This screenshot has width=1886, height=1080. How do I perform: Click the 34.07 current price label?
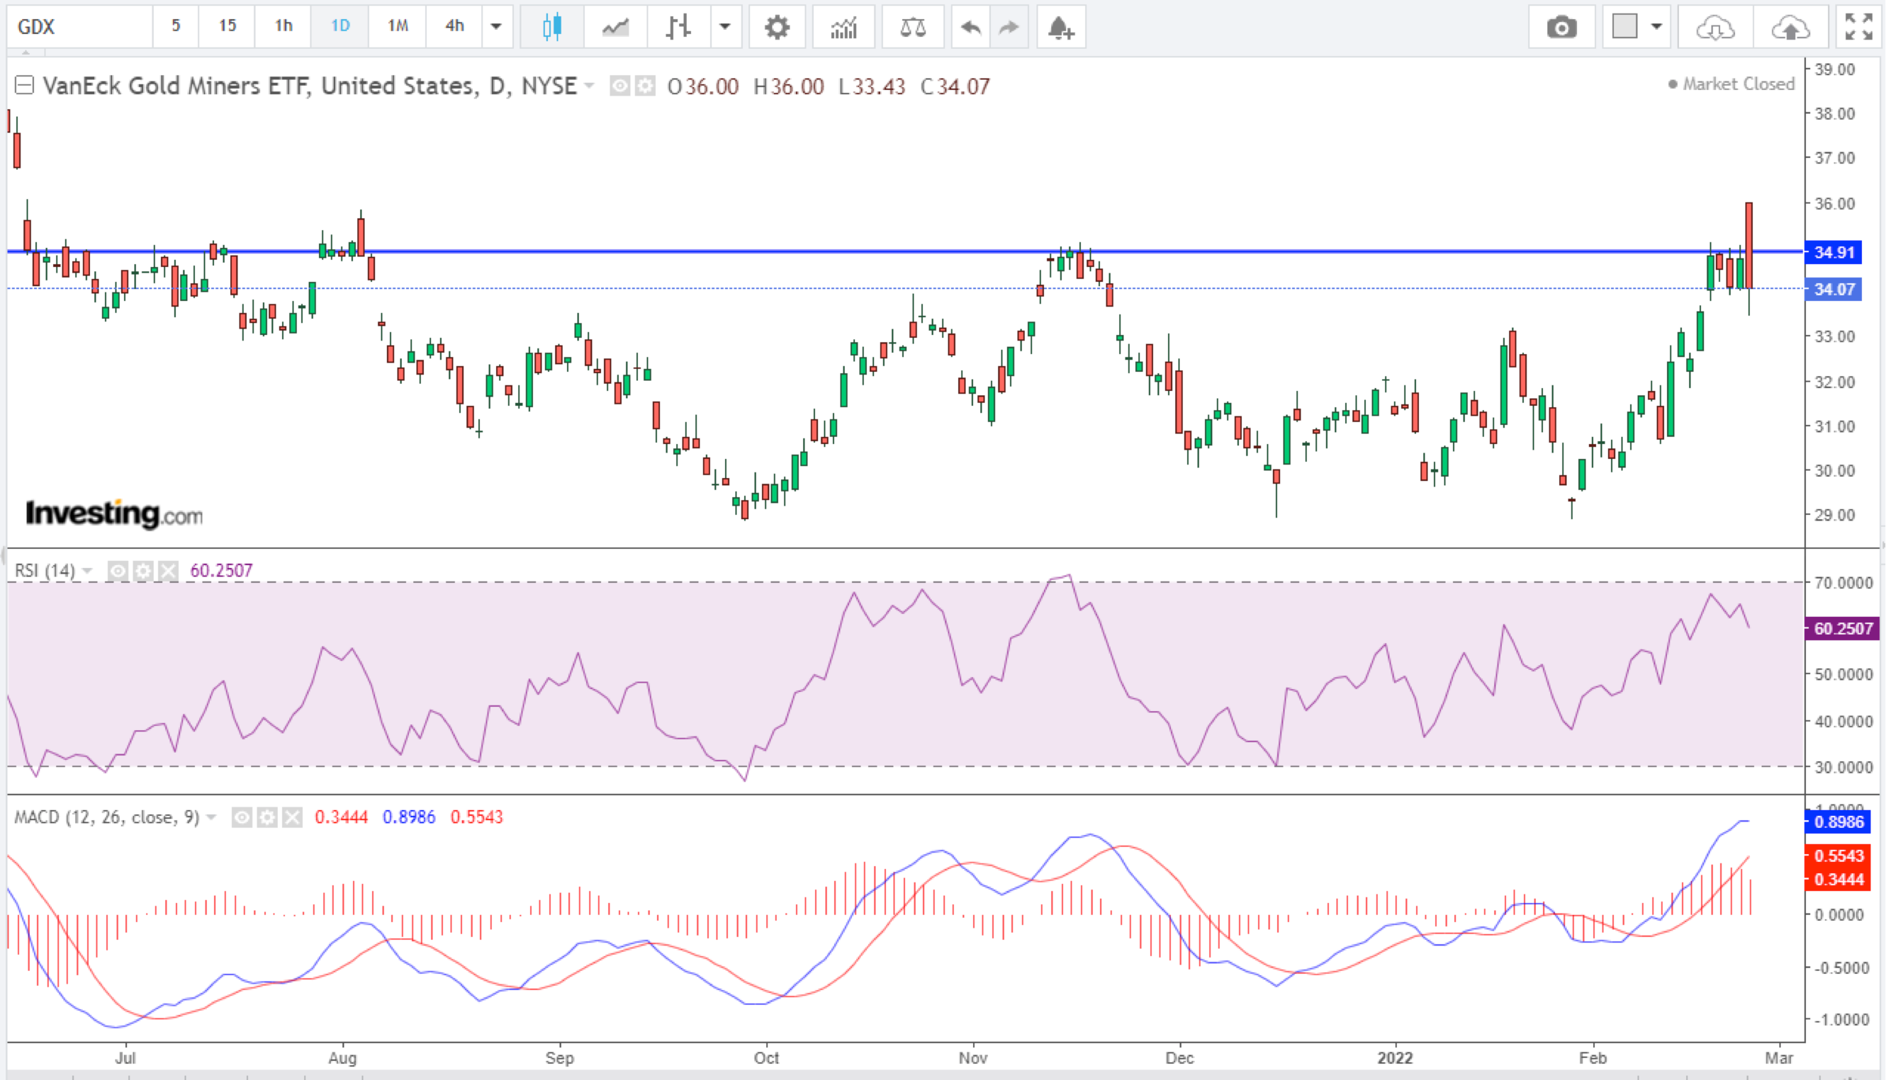[x=1834, y=289]
